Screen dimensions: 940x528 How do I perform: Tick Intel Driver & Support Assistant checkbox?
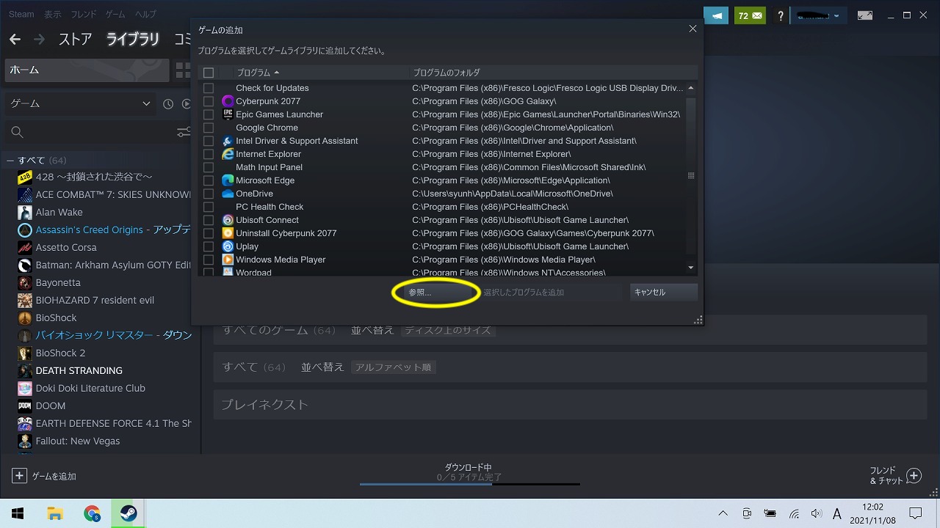[209, 141]
